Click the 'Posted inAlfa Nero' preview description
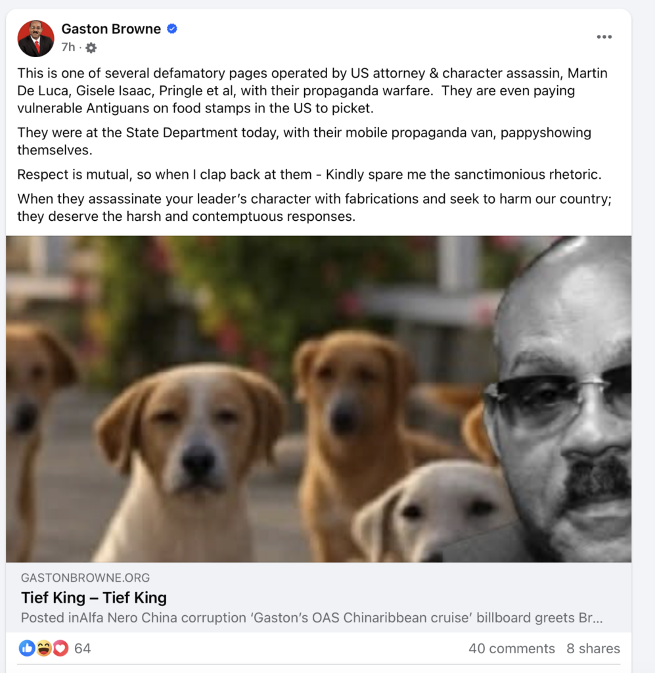The height and width of the screenshot is (673, 655). click(x=312, y=618)
